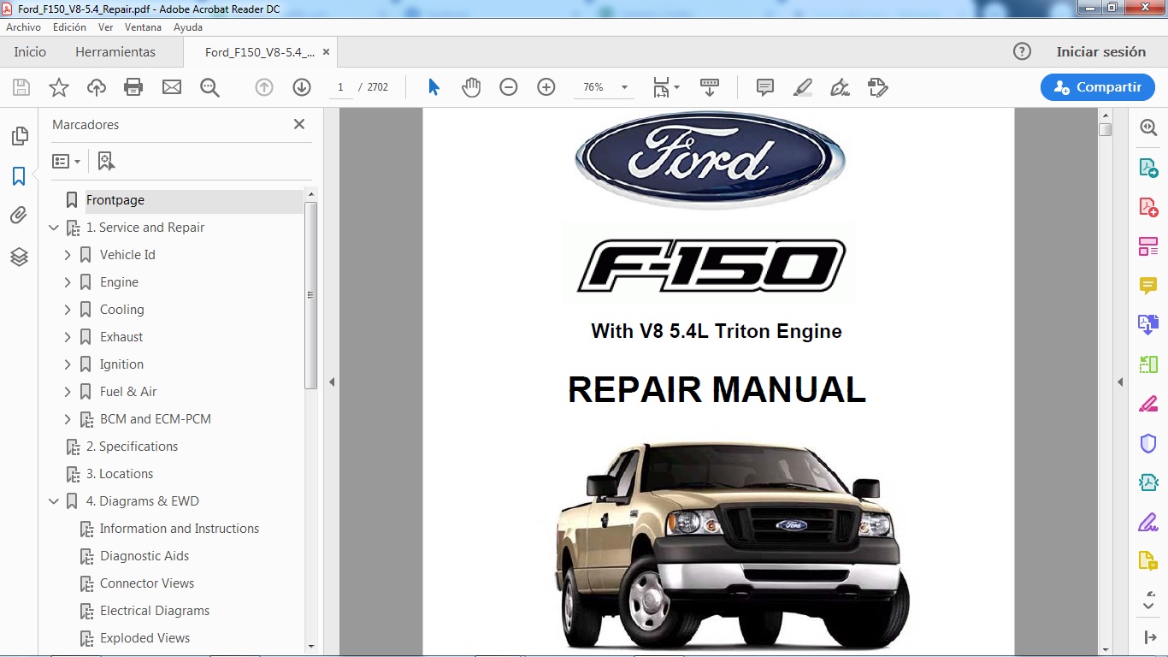
Task: Click find current bookmark icon
Action: pos(106,161)
